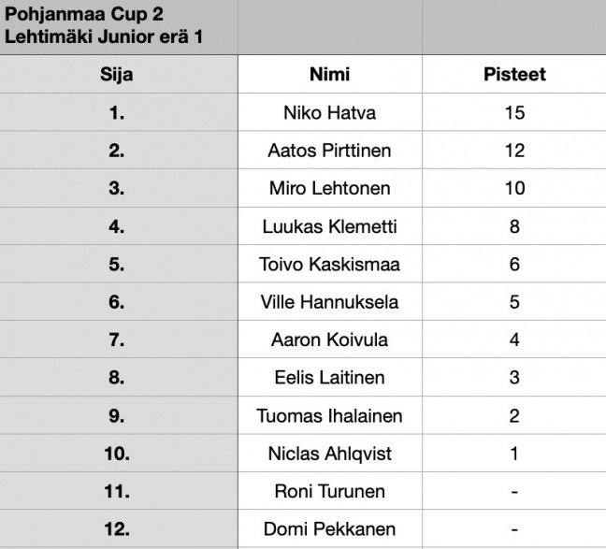Select the rank cell 10.

[x=119, y=453]
